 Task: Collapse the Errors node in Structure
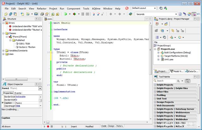[3, 23]
